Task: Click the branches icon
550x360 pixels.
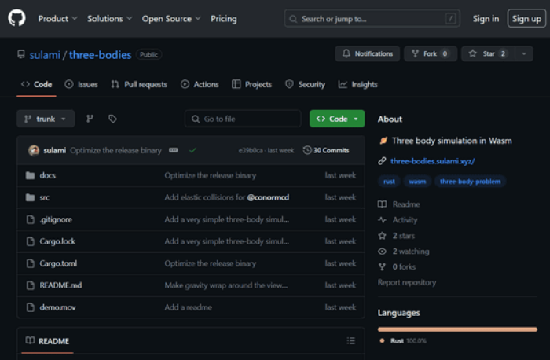Action: (90, 119)
